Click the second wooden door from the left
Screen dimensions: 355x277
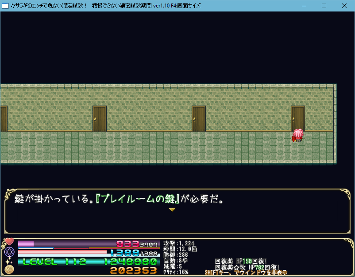click(99, 118)
